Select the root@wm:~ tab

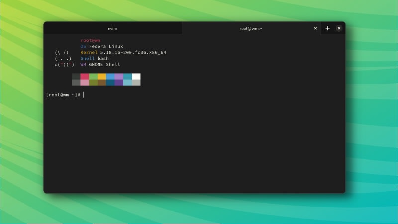[x=251, y=28]
